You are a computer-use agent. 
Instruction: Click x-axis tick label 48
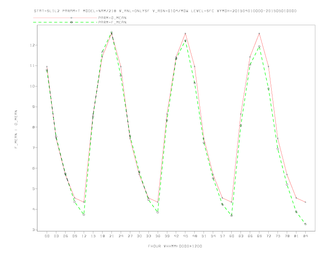[195, 236]
